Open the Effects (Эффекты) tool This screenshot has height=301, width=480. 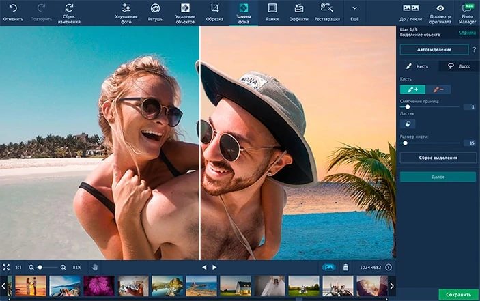[x=298, y=9]
